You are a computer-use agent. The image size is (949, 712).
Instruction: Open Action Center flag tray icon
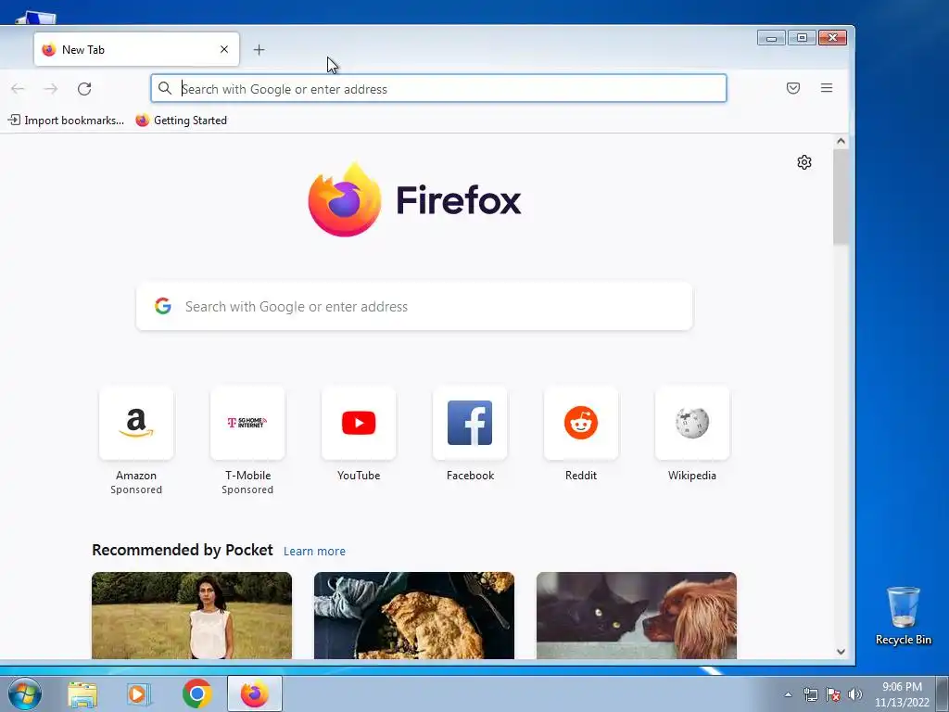click(833, 694)
